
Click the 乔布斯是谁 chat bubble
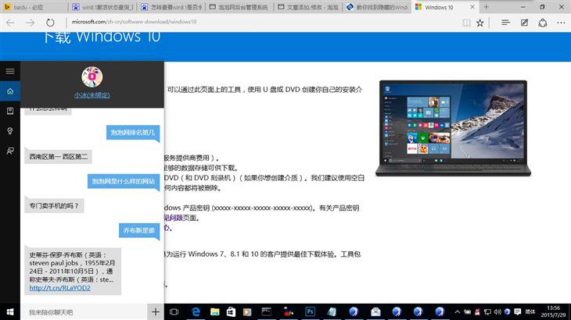(x=139, y=231)
